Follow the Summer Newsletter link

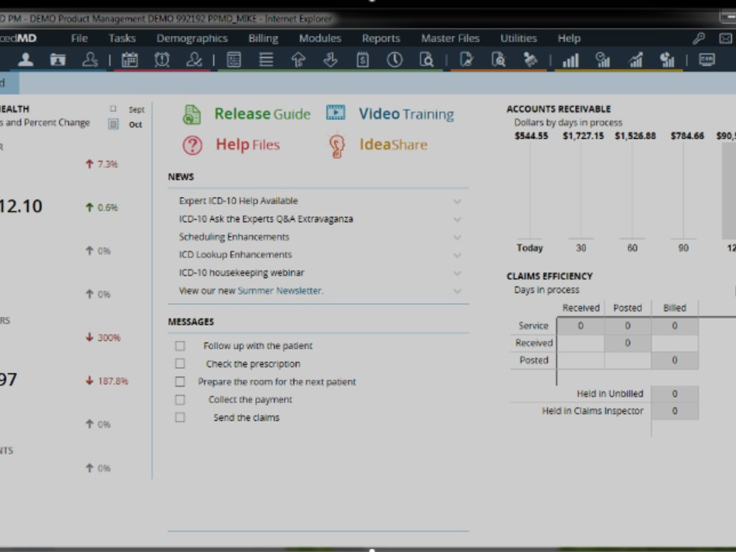280,291
